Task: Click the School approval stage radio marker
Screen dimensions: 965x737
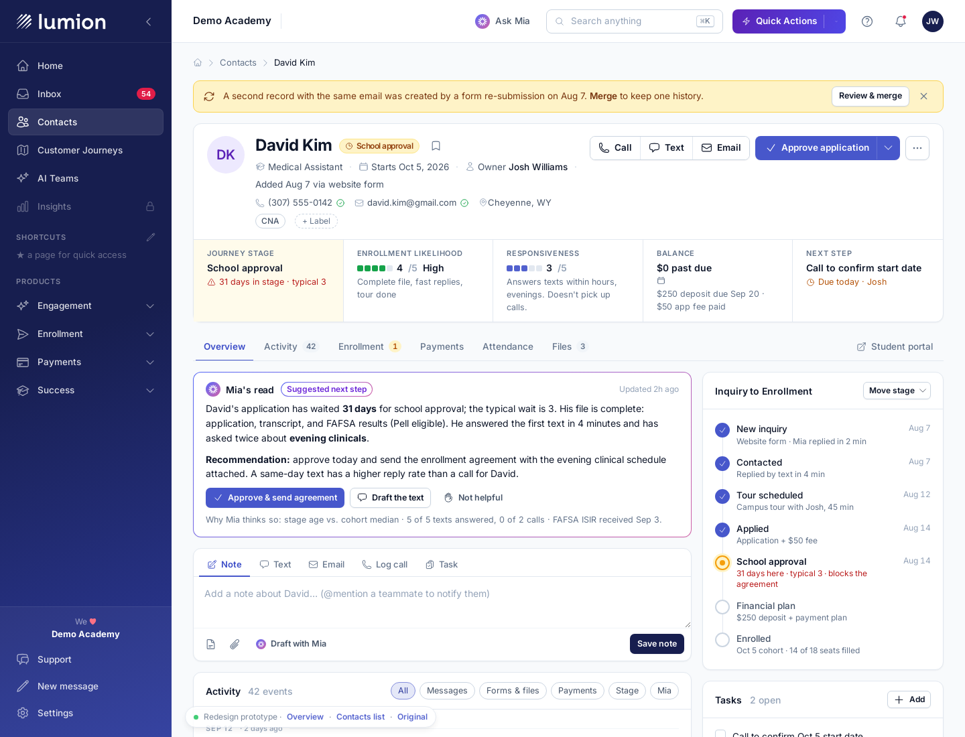Action: click(x=722, y=563)
